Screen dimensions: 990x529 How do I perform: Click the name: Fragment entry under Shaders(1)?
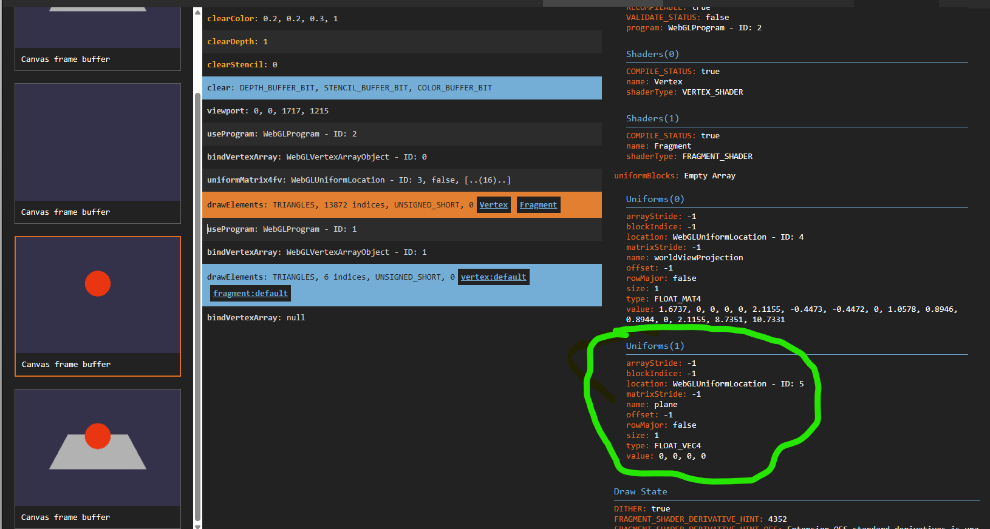[658, 146]
